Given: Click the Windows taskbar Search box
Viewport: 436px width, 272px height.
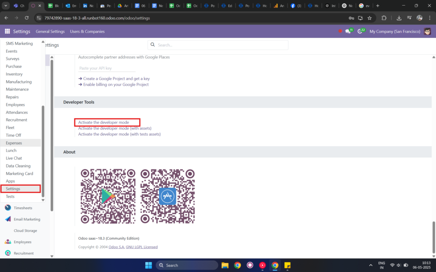Looking at the screenshot, I should [x=187, y=265].
